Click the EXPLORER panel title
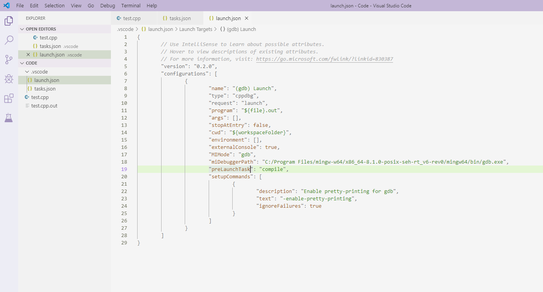This screenshot has height=292, width=543. tap(36, 18)
